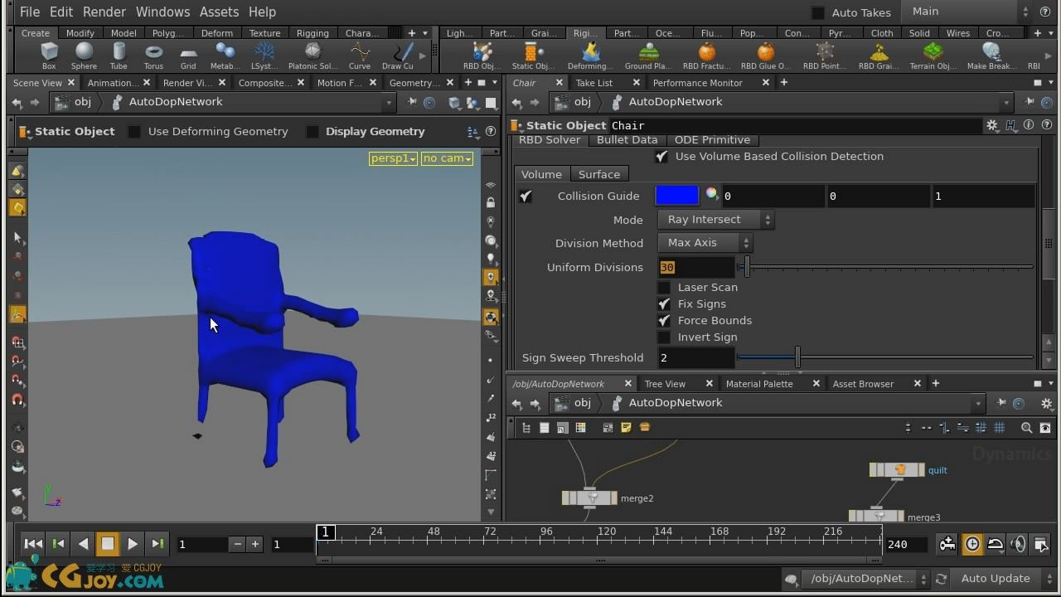
Task: Select the Platonic Solids shelf tool
Action: [x=312, y=56]
